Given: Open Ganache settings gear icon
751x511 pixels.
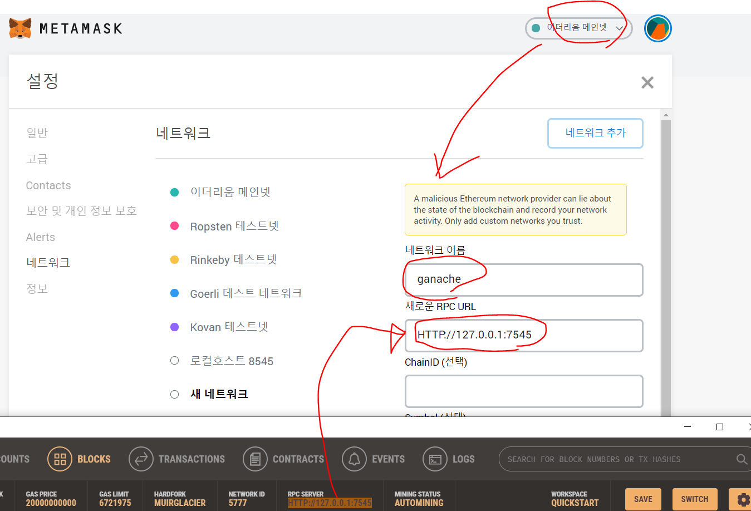Looking at the screenshot, I should click(743, 499).
